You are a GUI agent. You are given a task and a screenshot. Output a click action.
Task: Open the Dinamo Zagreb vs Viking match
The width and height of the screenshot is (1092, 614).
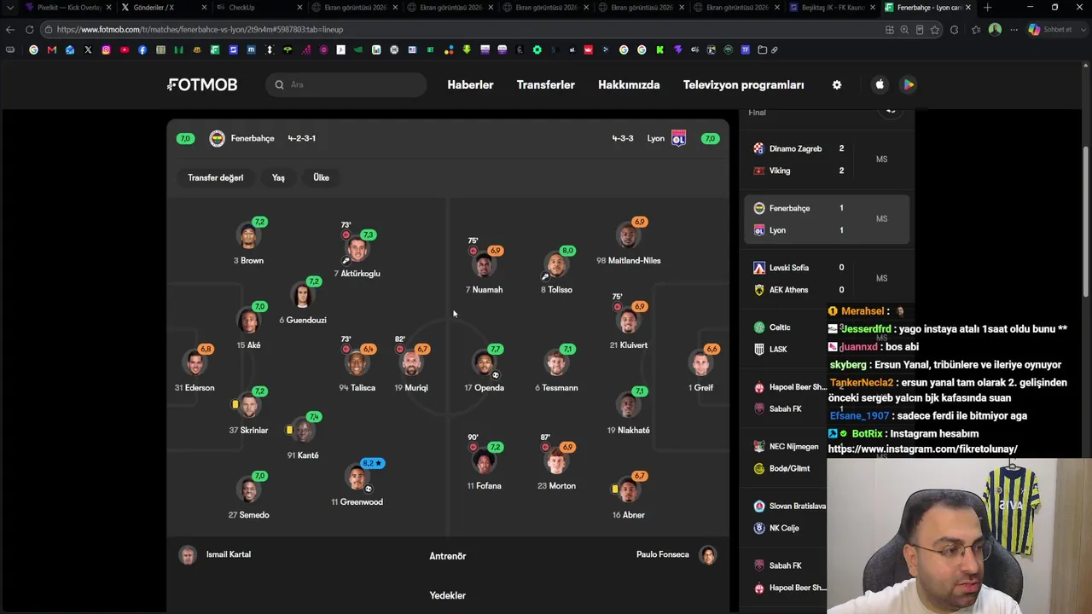828,159
